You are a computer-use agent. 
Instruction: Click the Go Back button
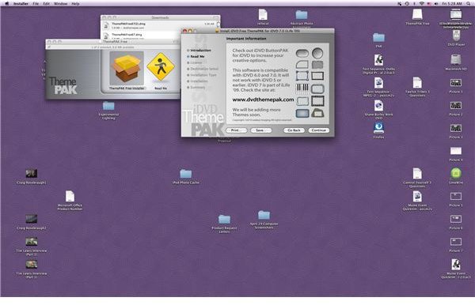coord(294,130)
